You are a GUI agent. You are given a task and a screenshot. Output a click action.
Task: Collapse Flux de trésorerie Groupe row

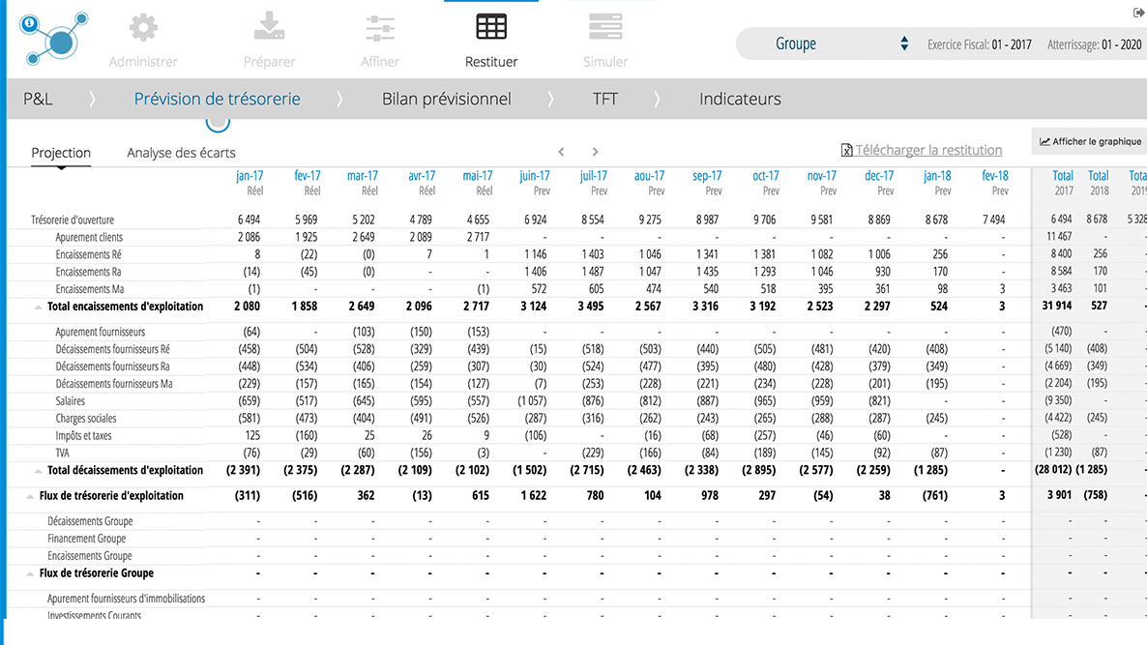click(30, 573)
